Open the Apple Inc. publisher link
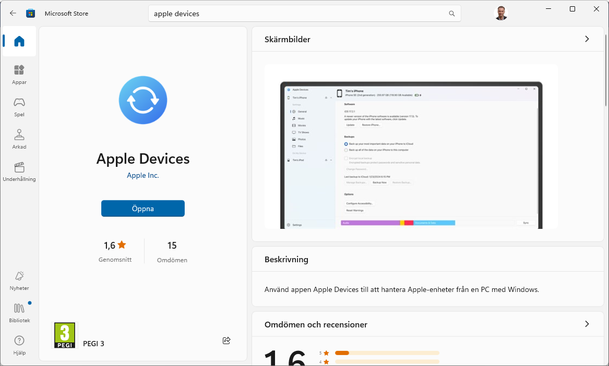Screen dimensions: 609x366 click(142, 175)
